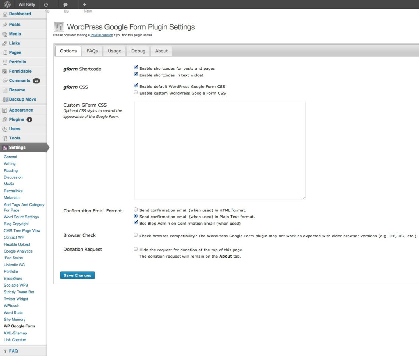Switch to the FAQs tab
The image size is (419, 356).
[x=92, y=51]
